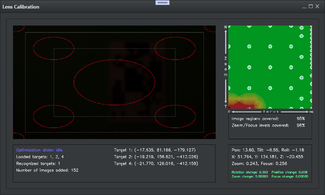Click the docking handle at top center

pyautogui.click(x=162, y=2)
